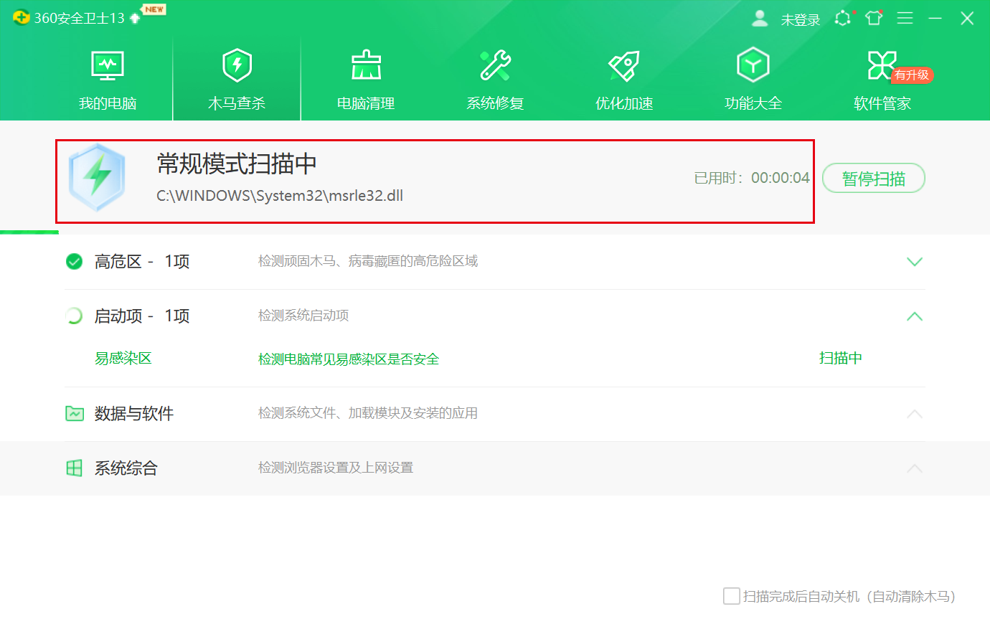This screenshot has height=624, width=990.
Task: Click the 检测电脑常见易感染区是否安全 description
Action: 349,359
